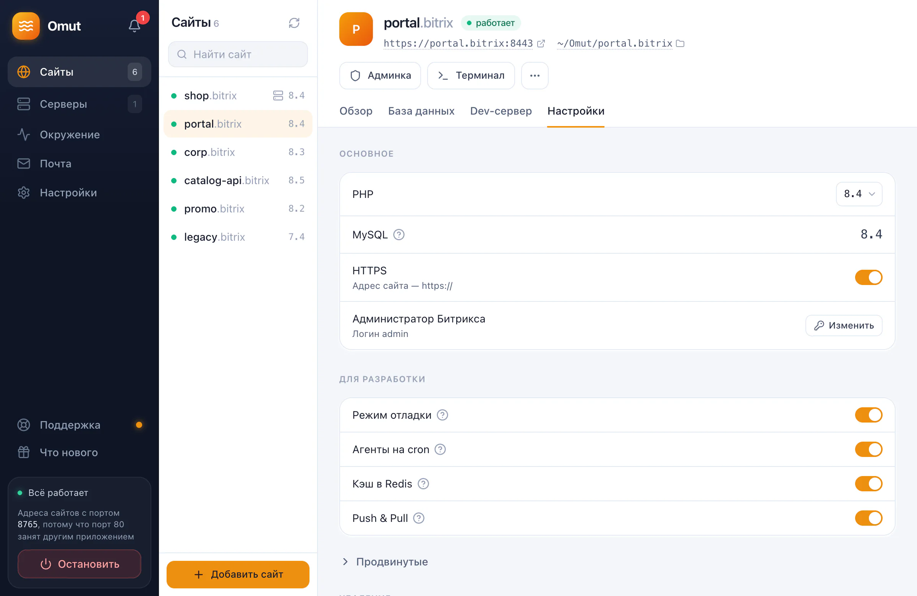
Task: Toggle Агенты на cron switch
Action: pos(868,449)
